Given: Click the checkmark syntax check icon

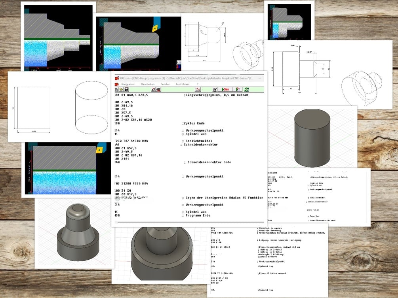Looking at the screenshot, I should (215, 89).
